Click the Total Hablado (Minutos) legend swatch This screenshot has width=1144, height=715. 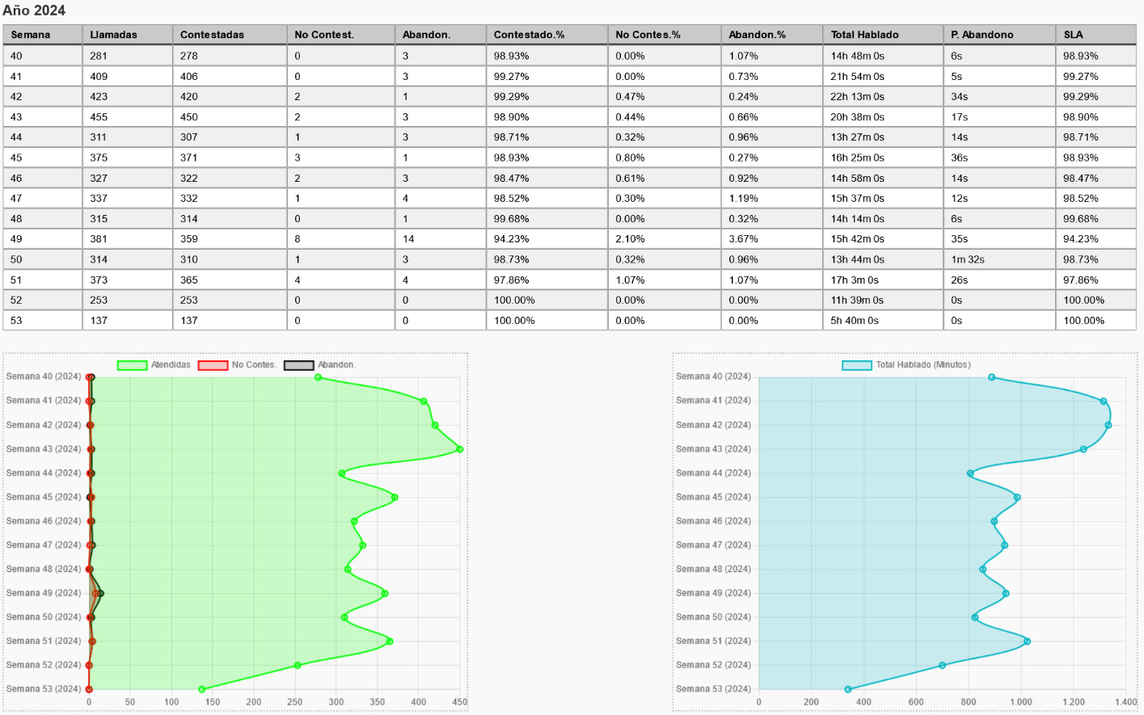(x=857, y=365)
